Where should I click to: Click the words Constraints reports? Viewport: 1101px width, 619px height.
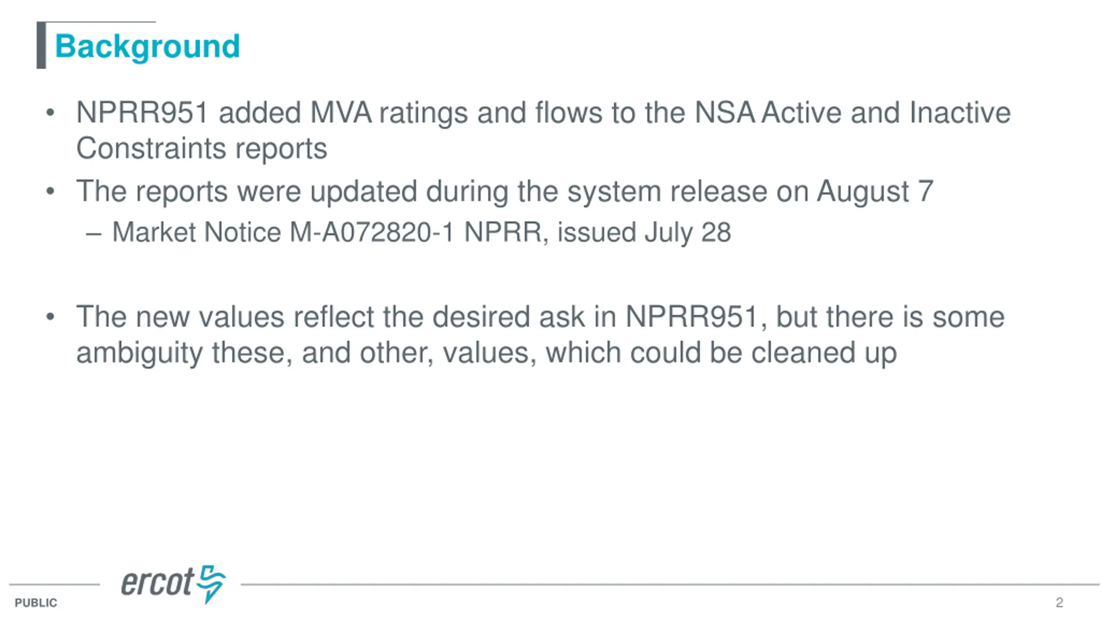202,149
